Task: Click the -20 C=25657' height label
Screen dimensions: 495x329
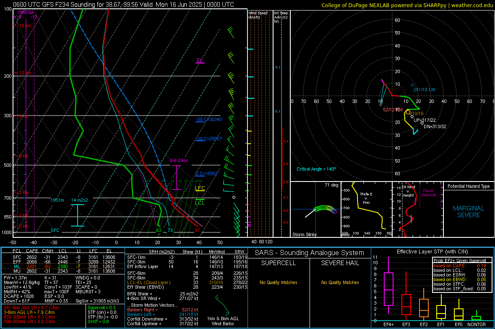Action: coord(208,139)
